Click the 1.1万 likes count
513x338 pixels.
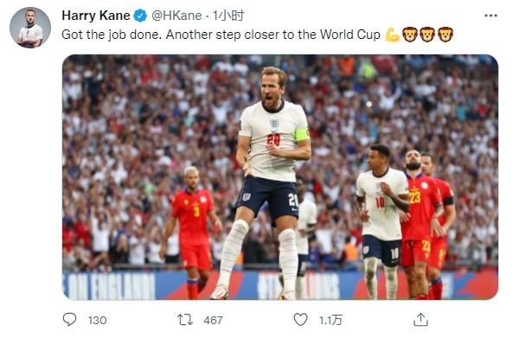click(330, 321)
